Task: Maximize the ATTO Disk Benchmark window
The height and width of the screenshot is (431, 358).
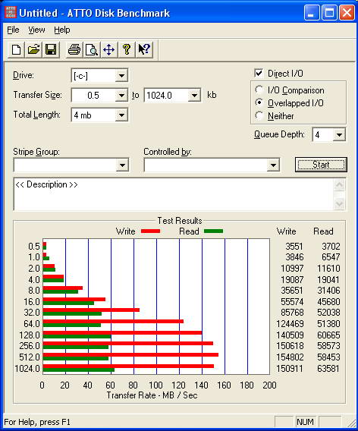Action: (x=329, y=13)
